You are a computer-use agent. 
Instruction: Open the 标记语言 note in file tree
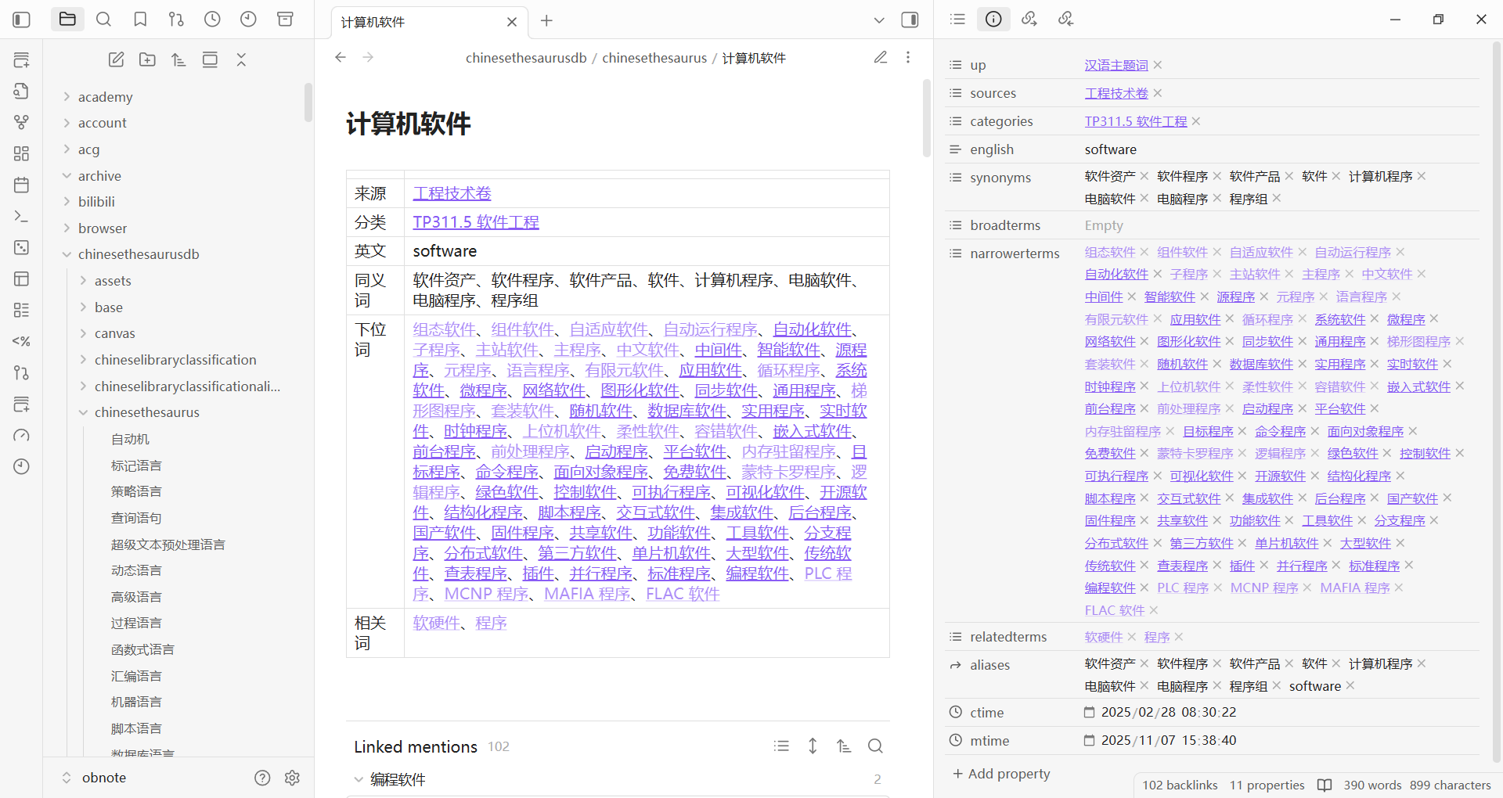tap(136, 465)
